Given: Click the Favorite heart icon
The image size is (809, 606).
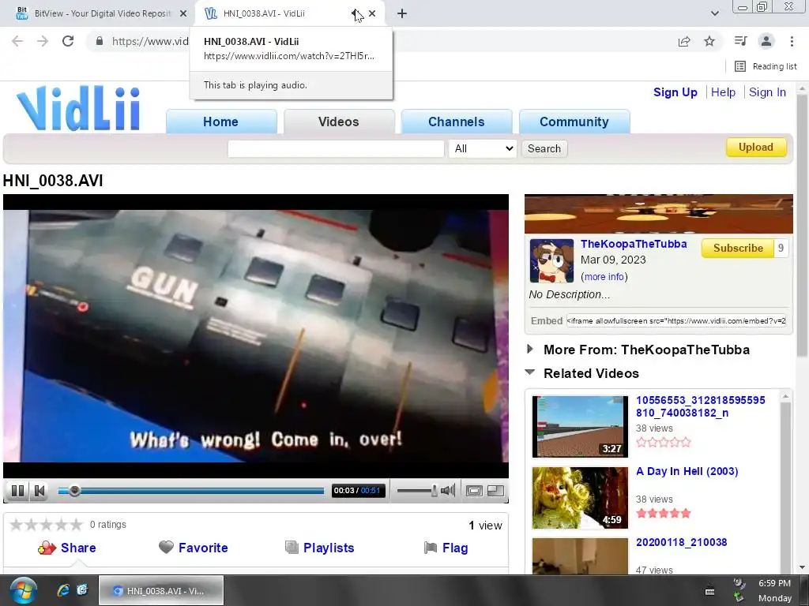Looking at the screenshot, I should click(x=166, y=547).
